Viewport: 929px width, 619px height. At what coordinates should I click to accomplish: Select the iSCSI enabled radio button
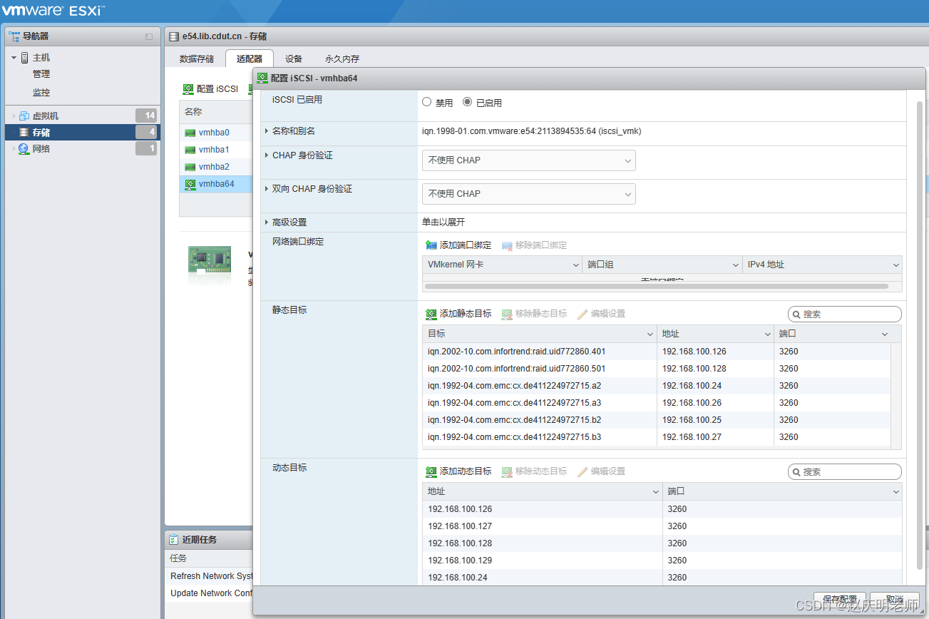(x=468, y=102)
